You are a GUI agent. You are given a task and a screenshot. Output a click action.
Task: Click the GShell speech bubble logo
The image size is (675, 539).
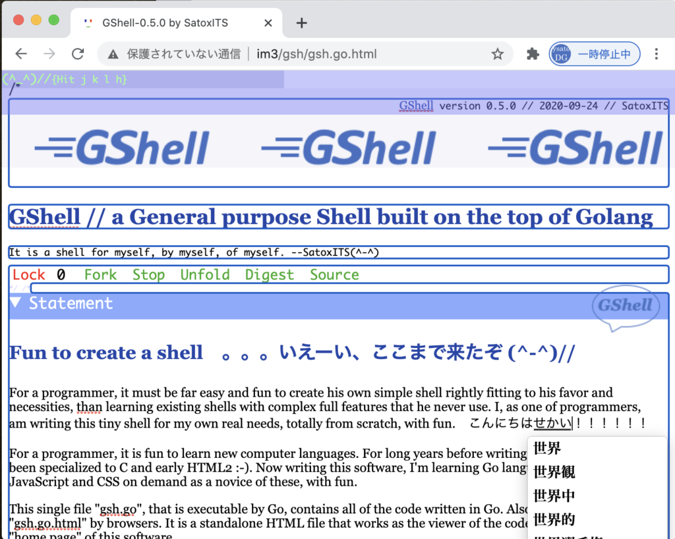pyautogui.click(x=624, y=306)
